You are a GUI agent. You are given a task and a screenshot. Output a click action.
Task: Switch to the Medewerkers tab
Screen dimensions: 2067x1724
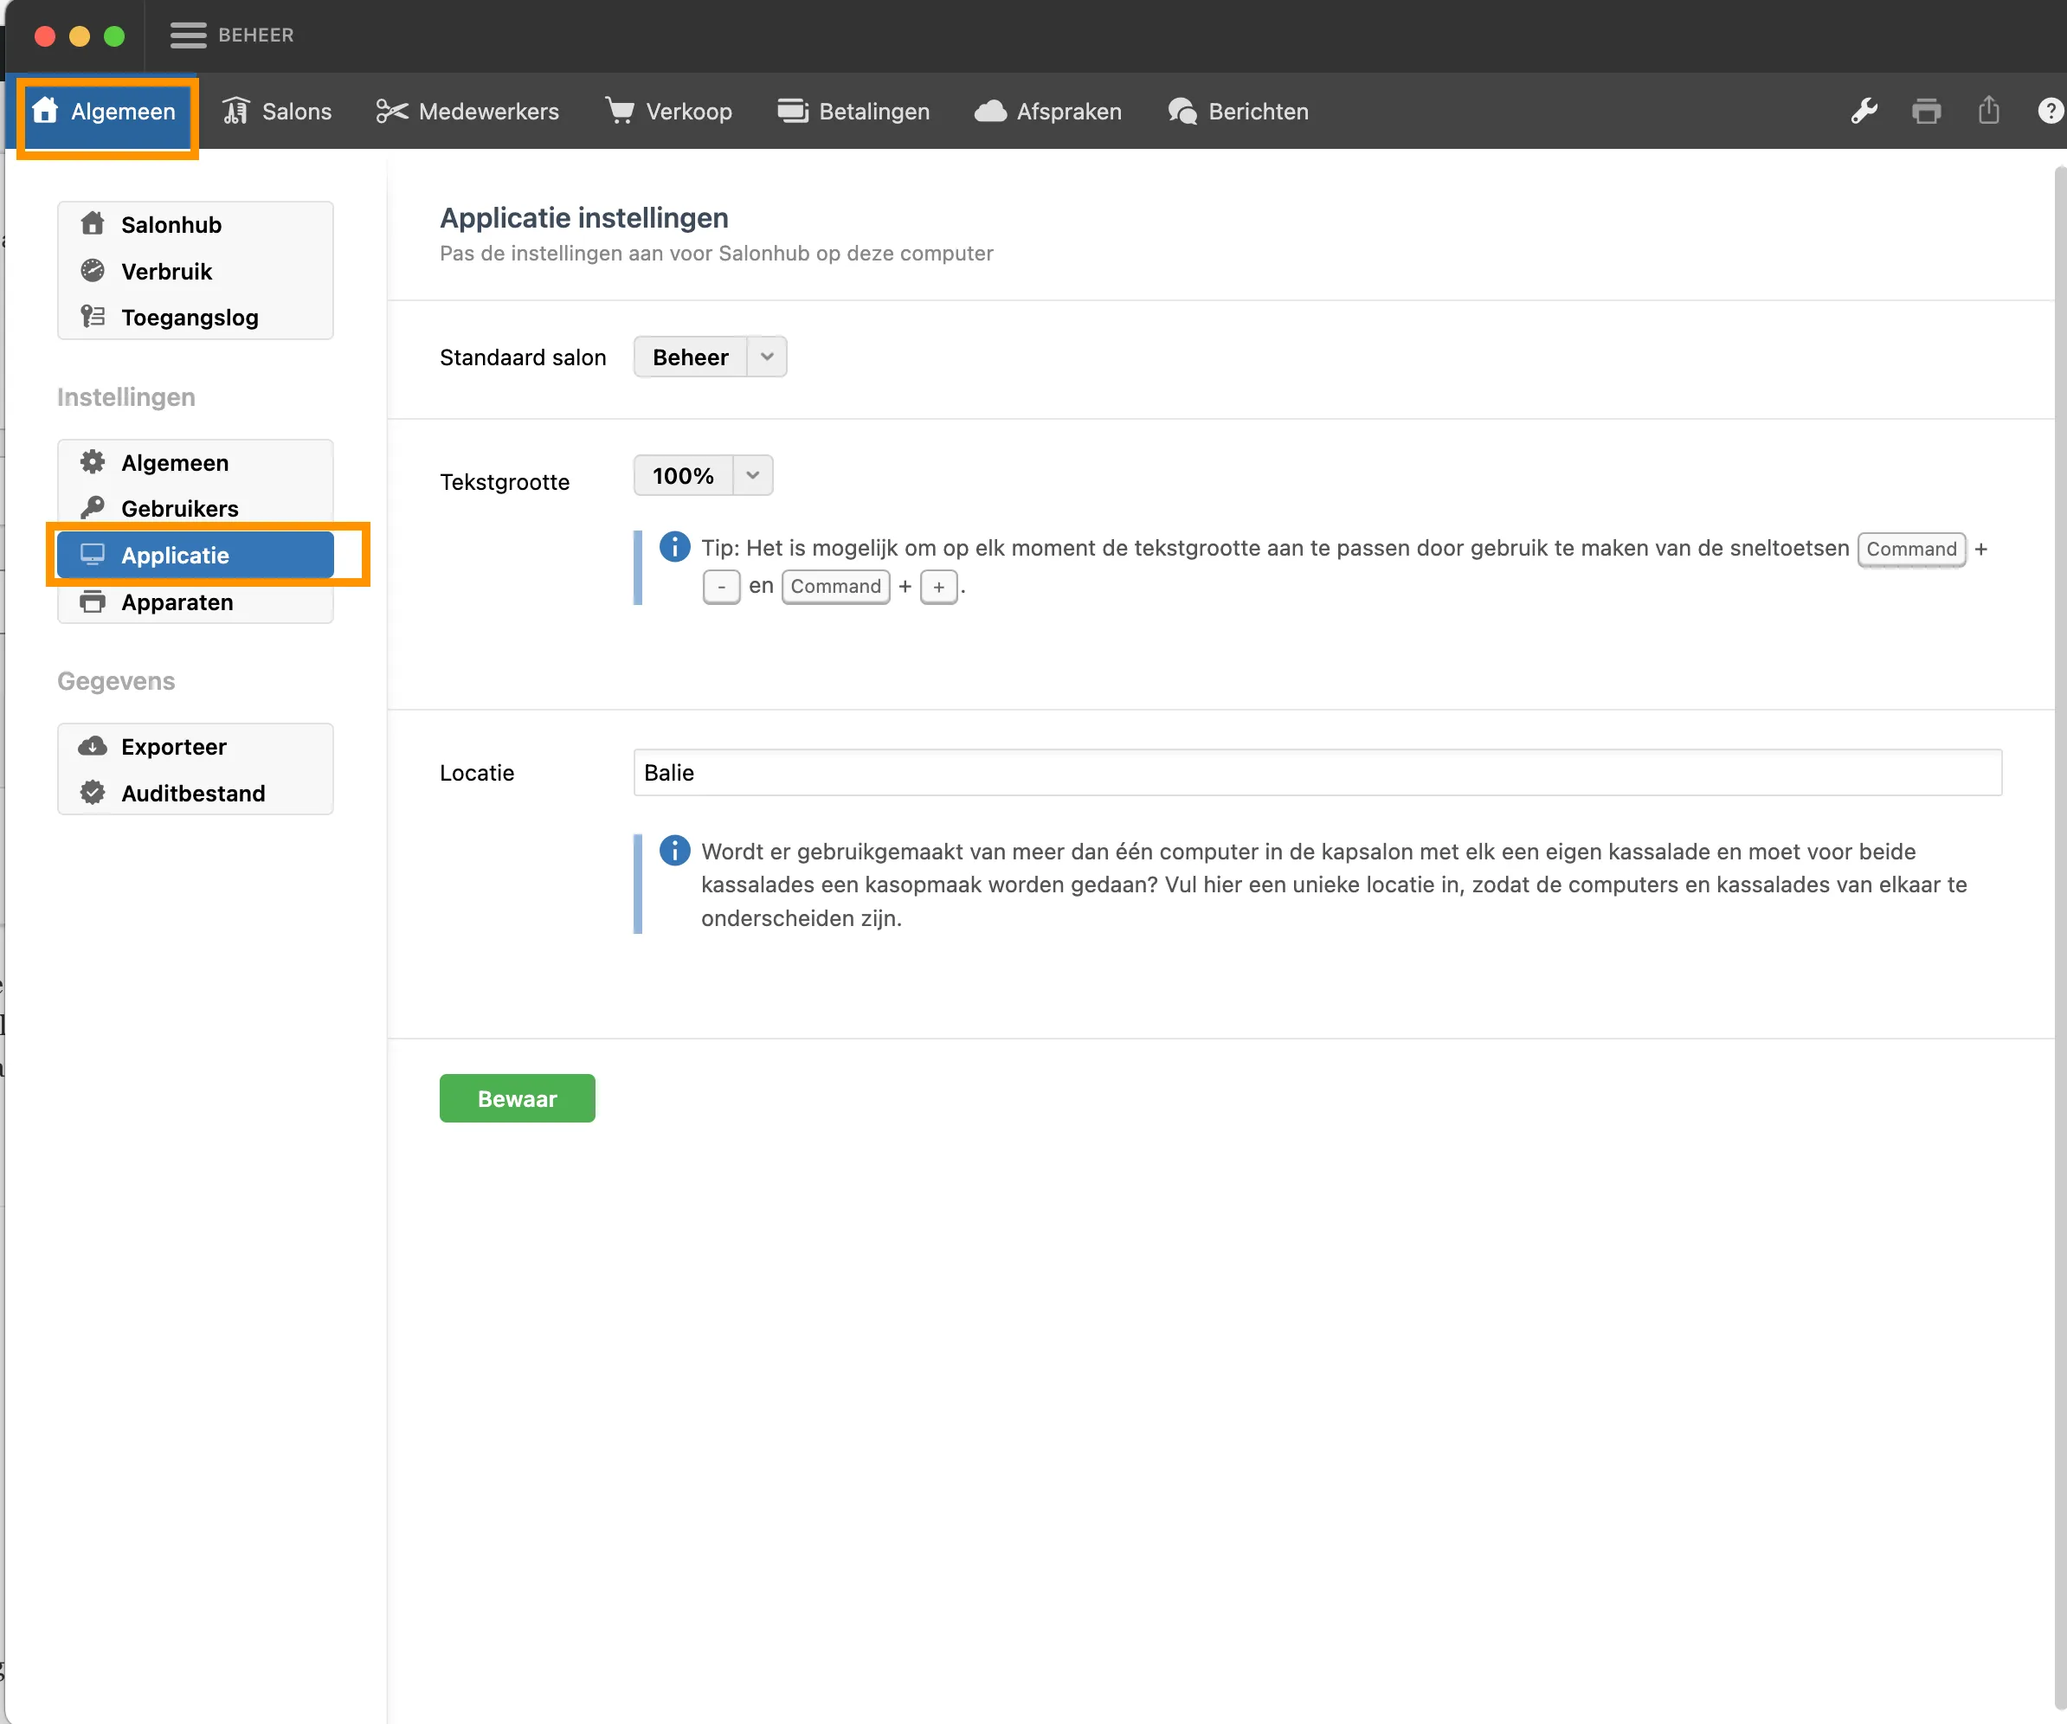[467, 111]
